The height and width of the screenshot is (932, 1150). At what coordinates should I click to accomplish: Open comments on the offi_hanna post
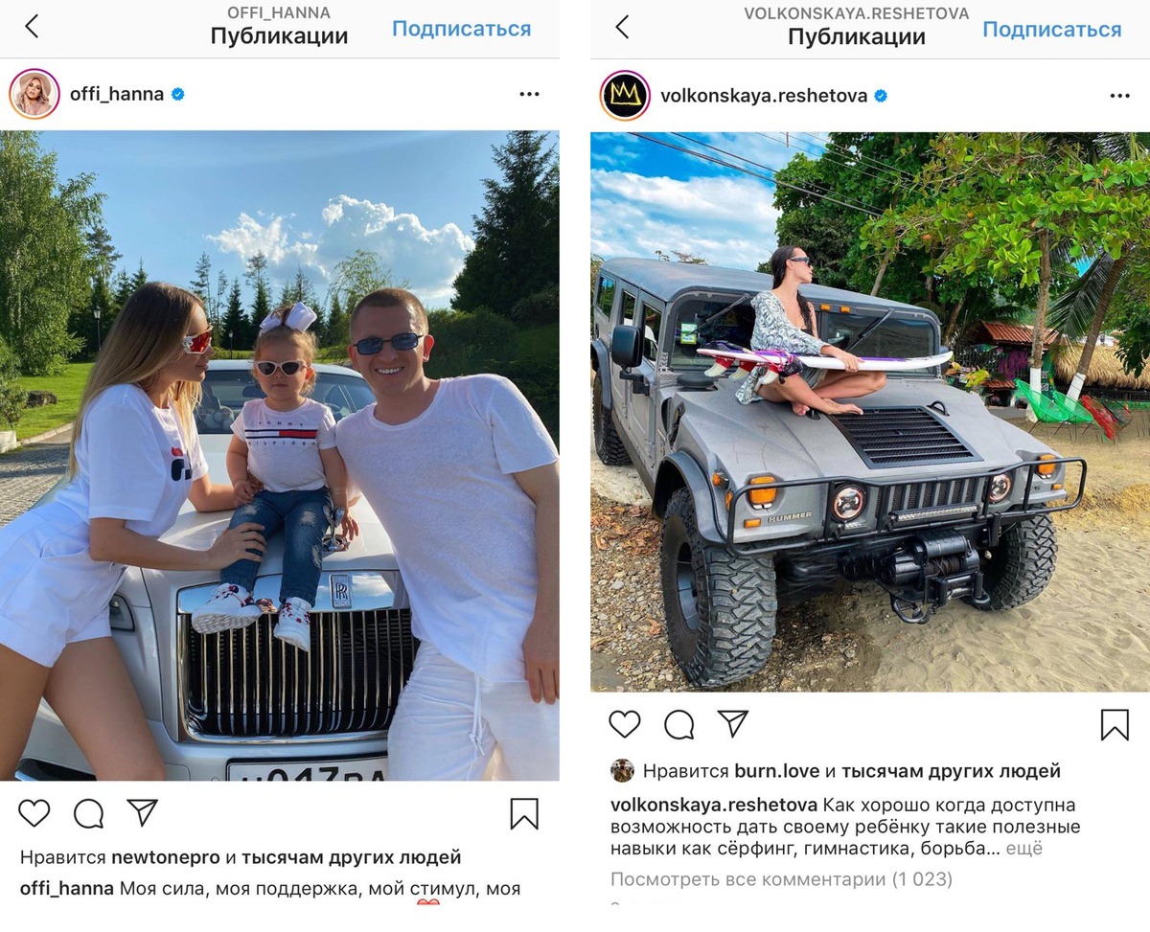pos(88,813)
